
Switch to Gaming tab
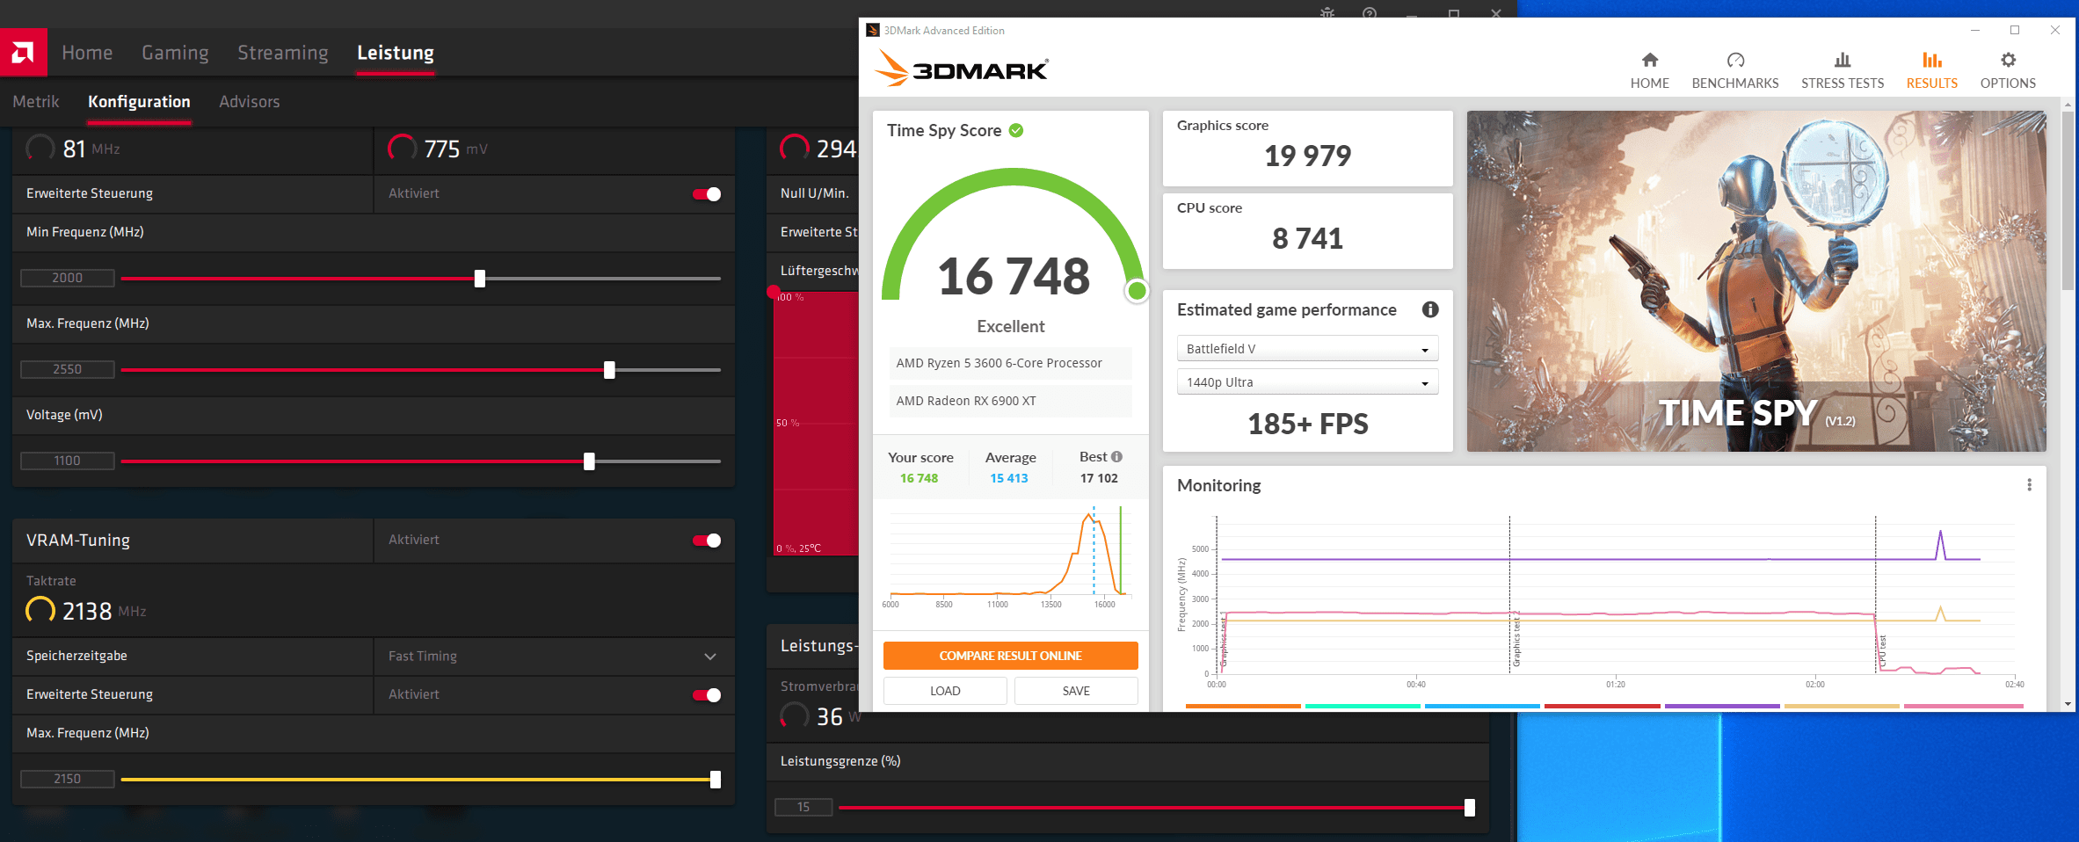[175, 53]
